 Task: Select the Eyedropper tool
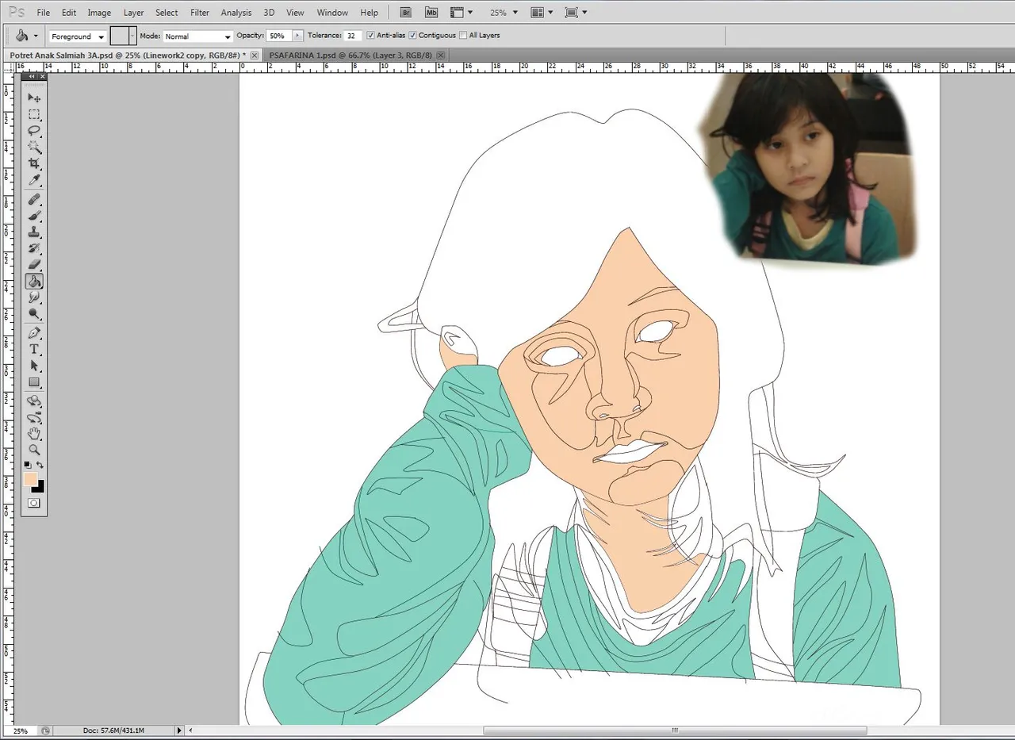pyautogui.click(x=34, y=180)
